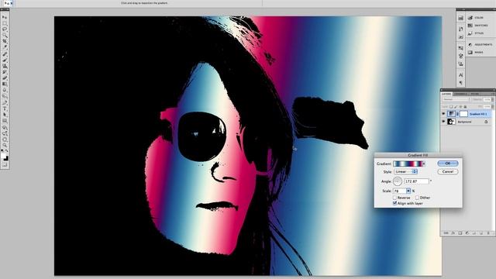
Task: Click OK in Gradient Fill dialog
Action: pos(448,164)
